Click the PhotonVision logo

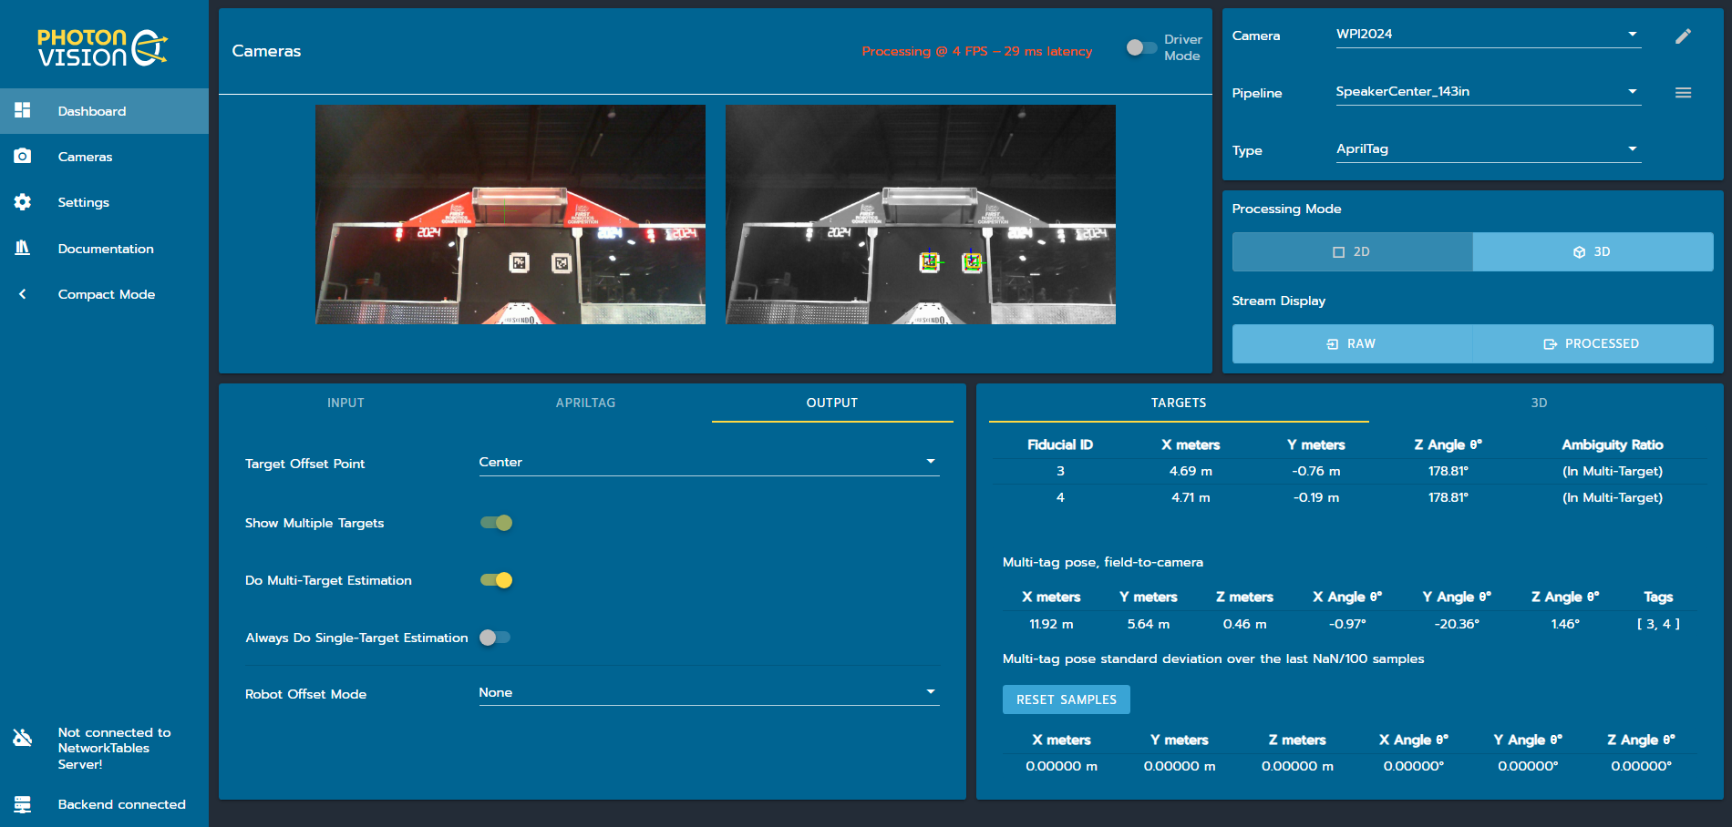point(102,47)
